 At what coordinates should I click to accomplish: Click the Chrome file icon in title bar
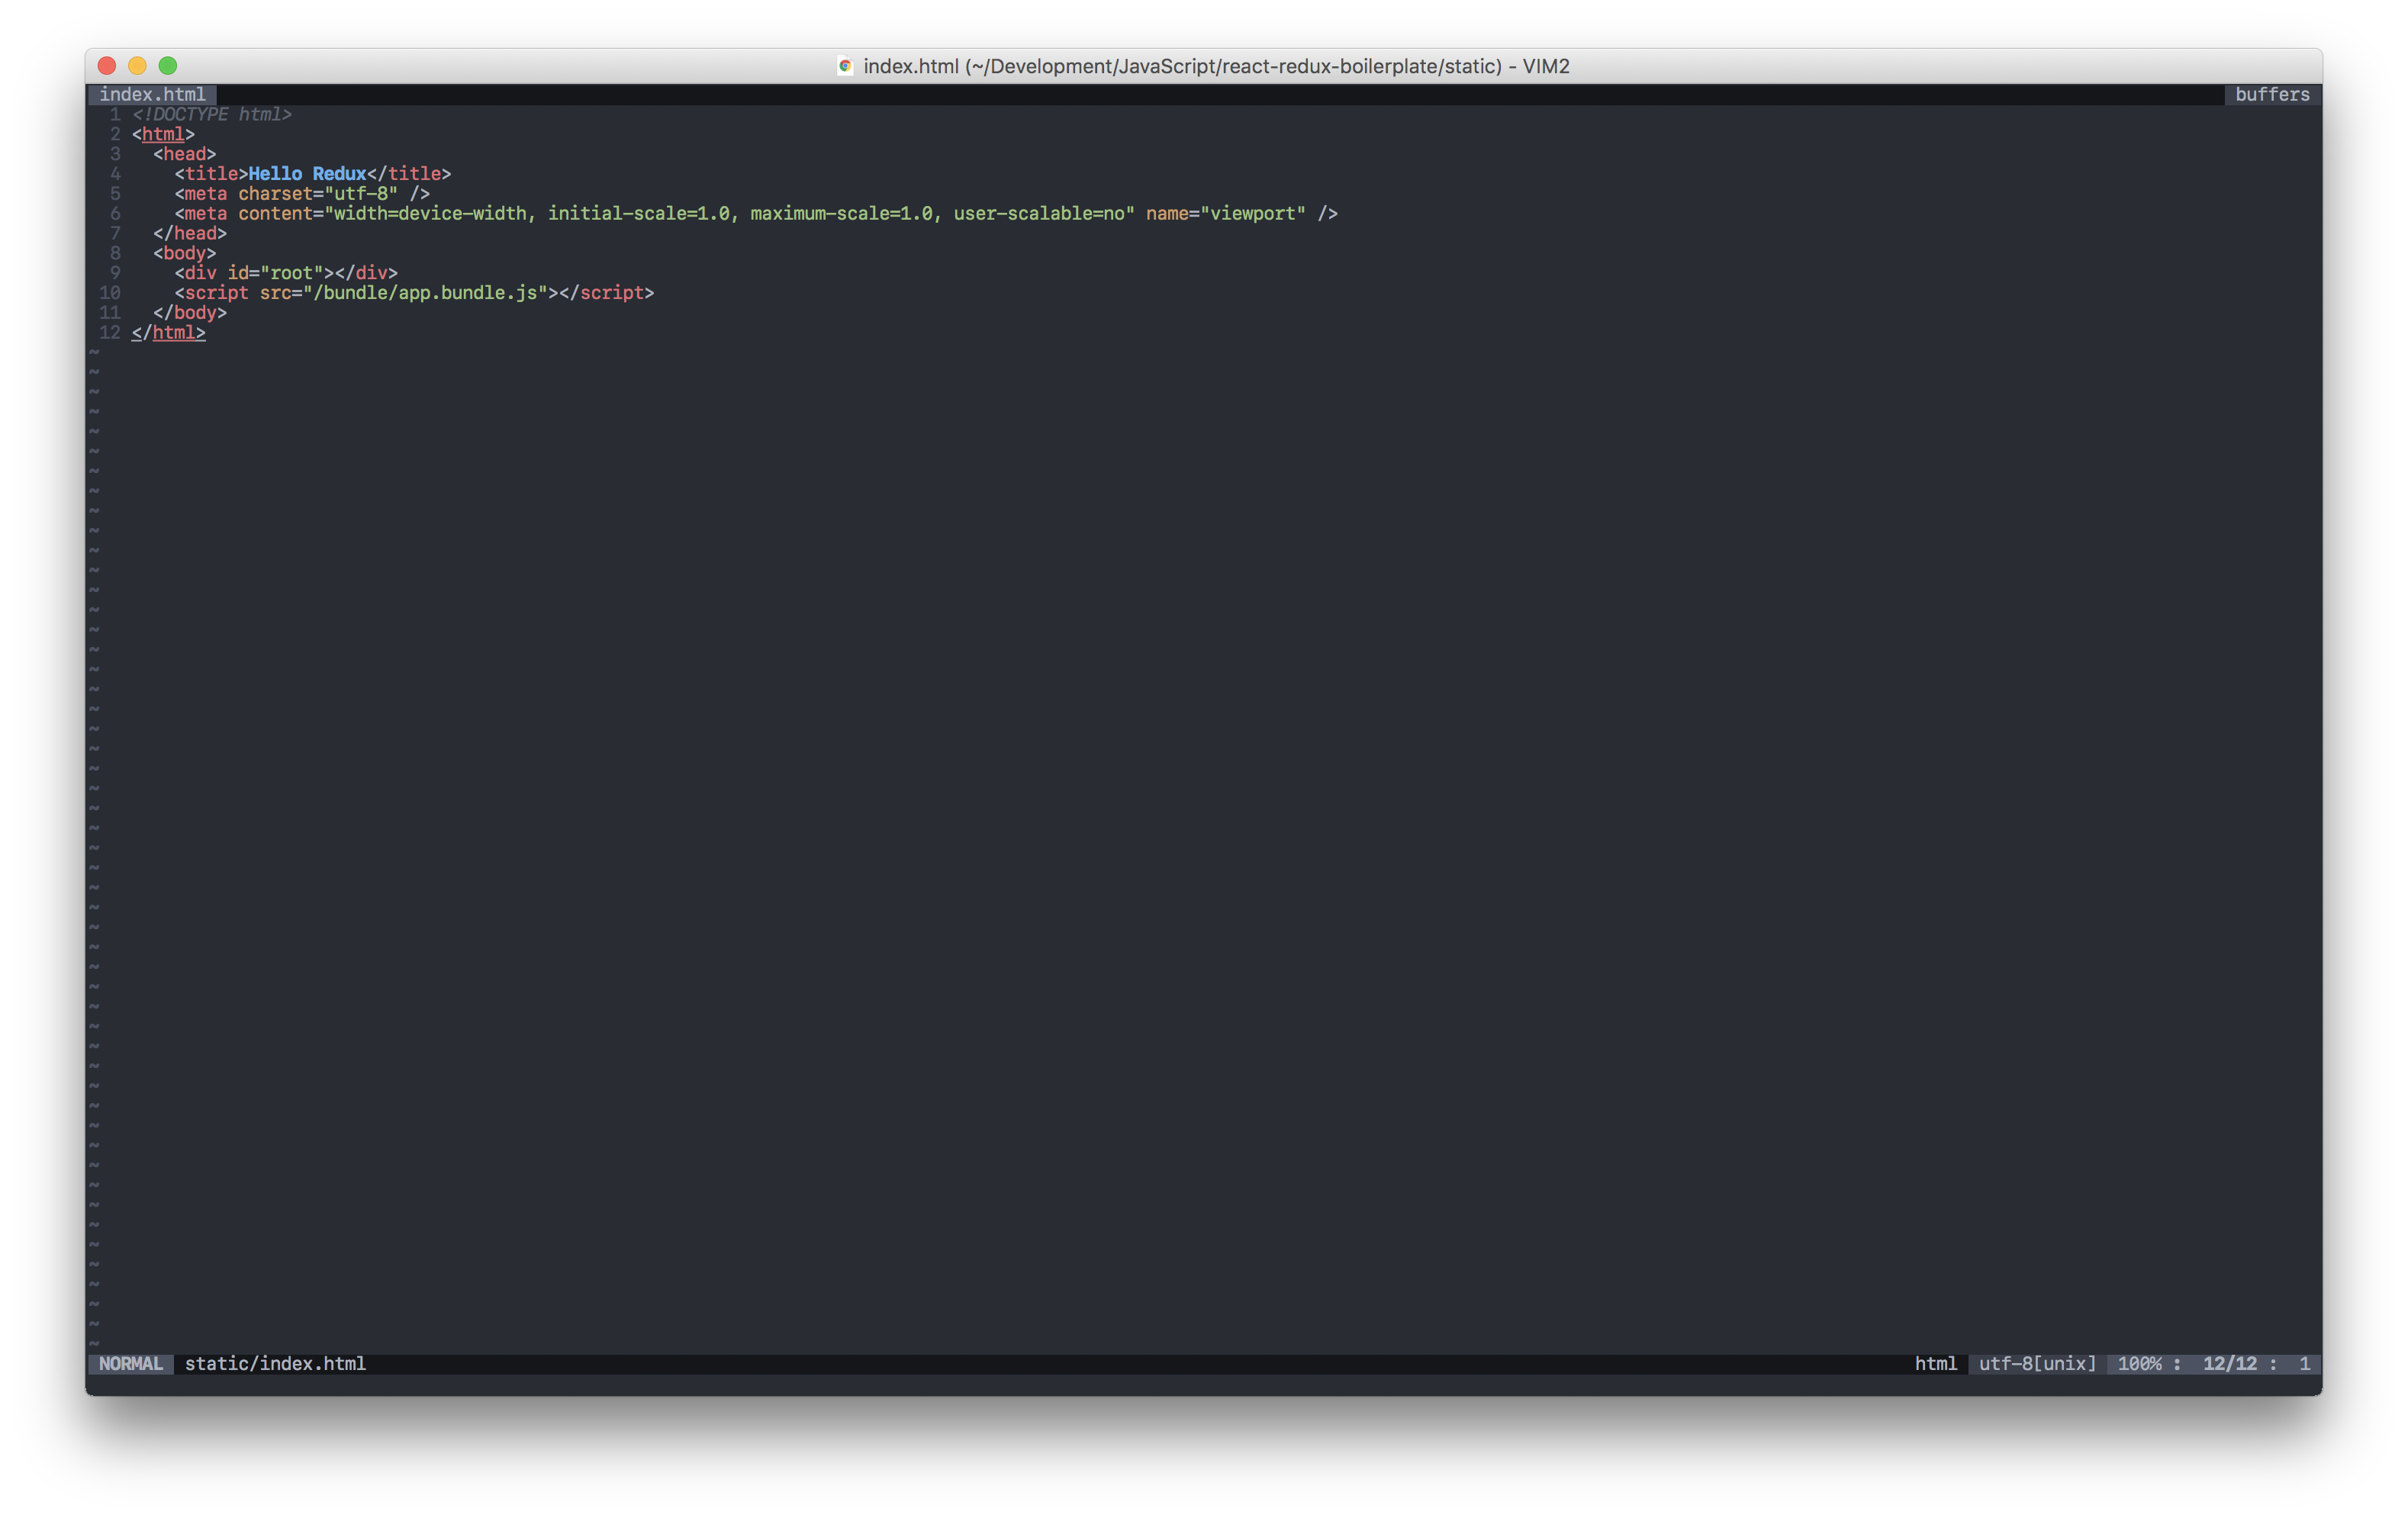pyautogui.click(x=845, y=66)
